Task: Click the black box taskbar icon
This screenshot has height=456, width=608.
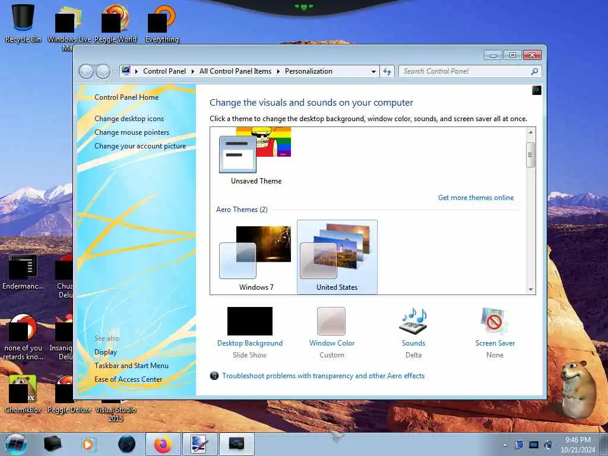Action: pyautogui.click(x=52, y=444)
